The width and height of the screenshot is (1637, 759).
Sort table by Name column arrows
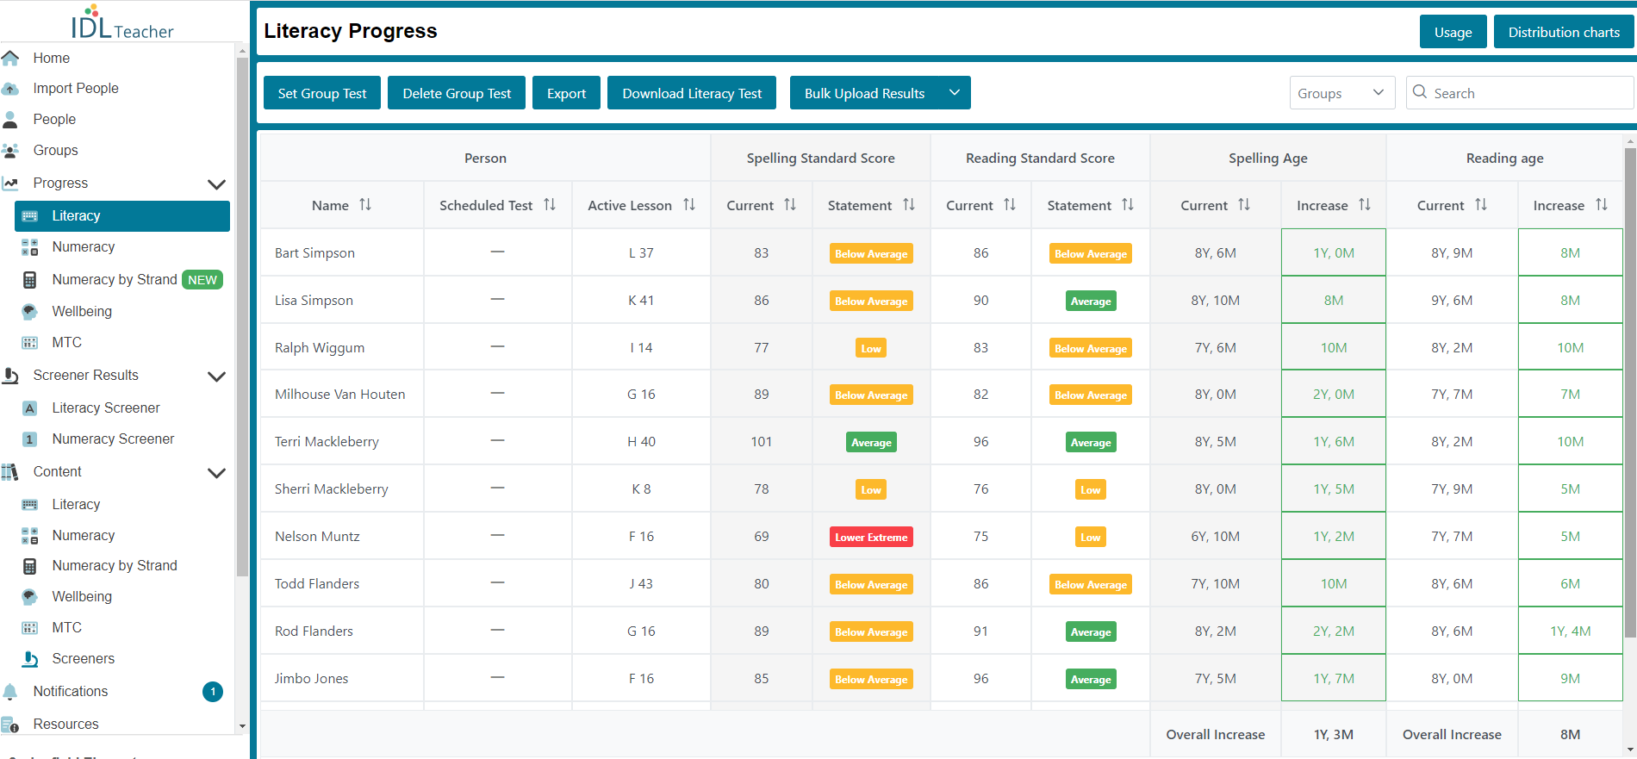[x=365, y=205]
